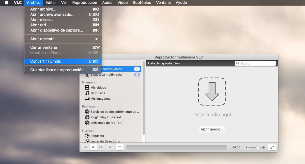Viewport: 305px width, 164px height.
Task: Click the sidebar vertical scrollbar
Action: pyautogui.click(x=144, y=98)
